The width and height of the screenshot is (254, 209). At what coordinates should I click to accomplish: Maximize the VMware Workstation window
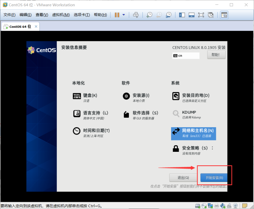231,5
